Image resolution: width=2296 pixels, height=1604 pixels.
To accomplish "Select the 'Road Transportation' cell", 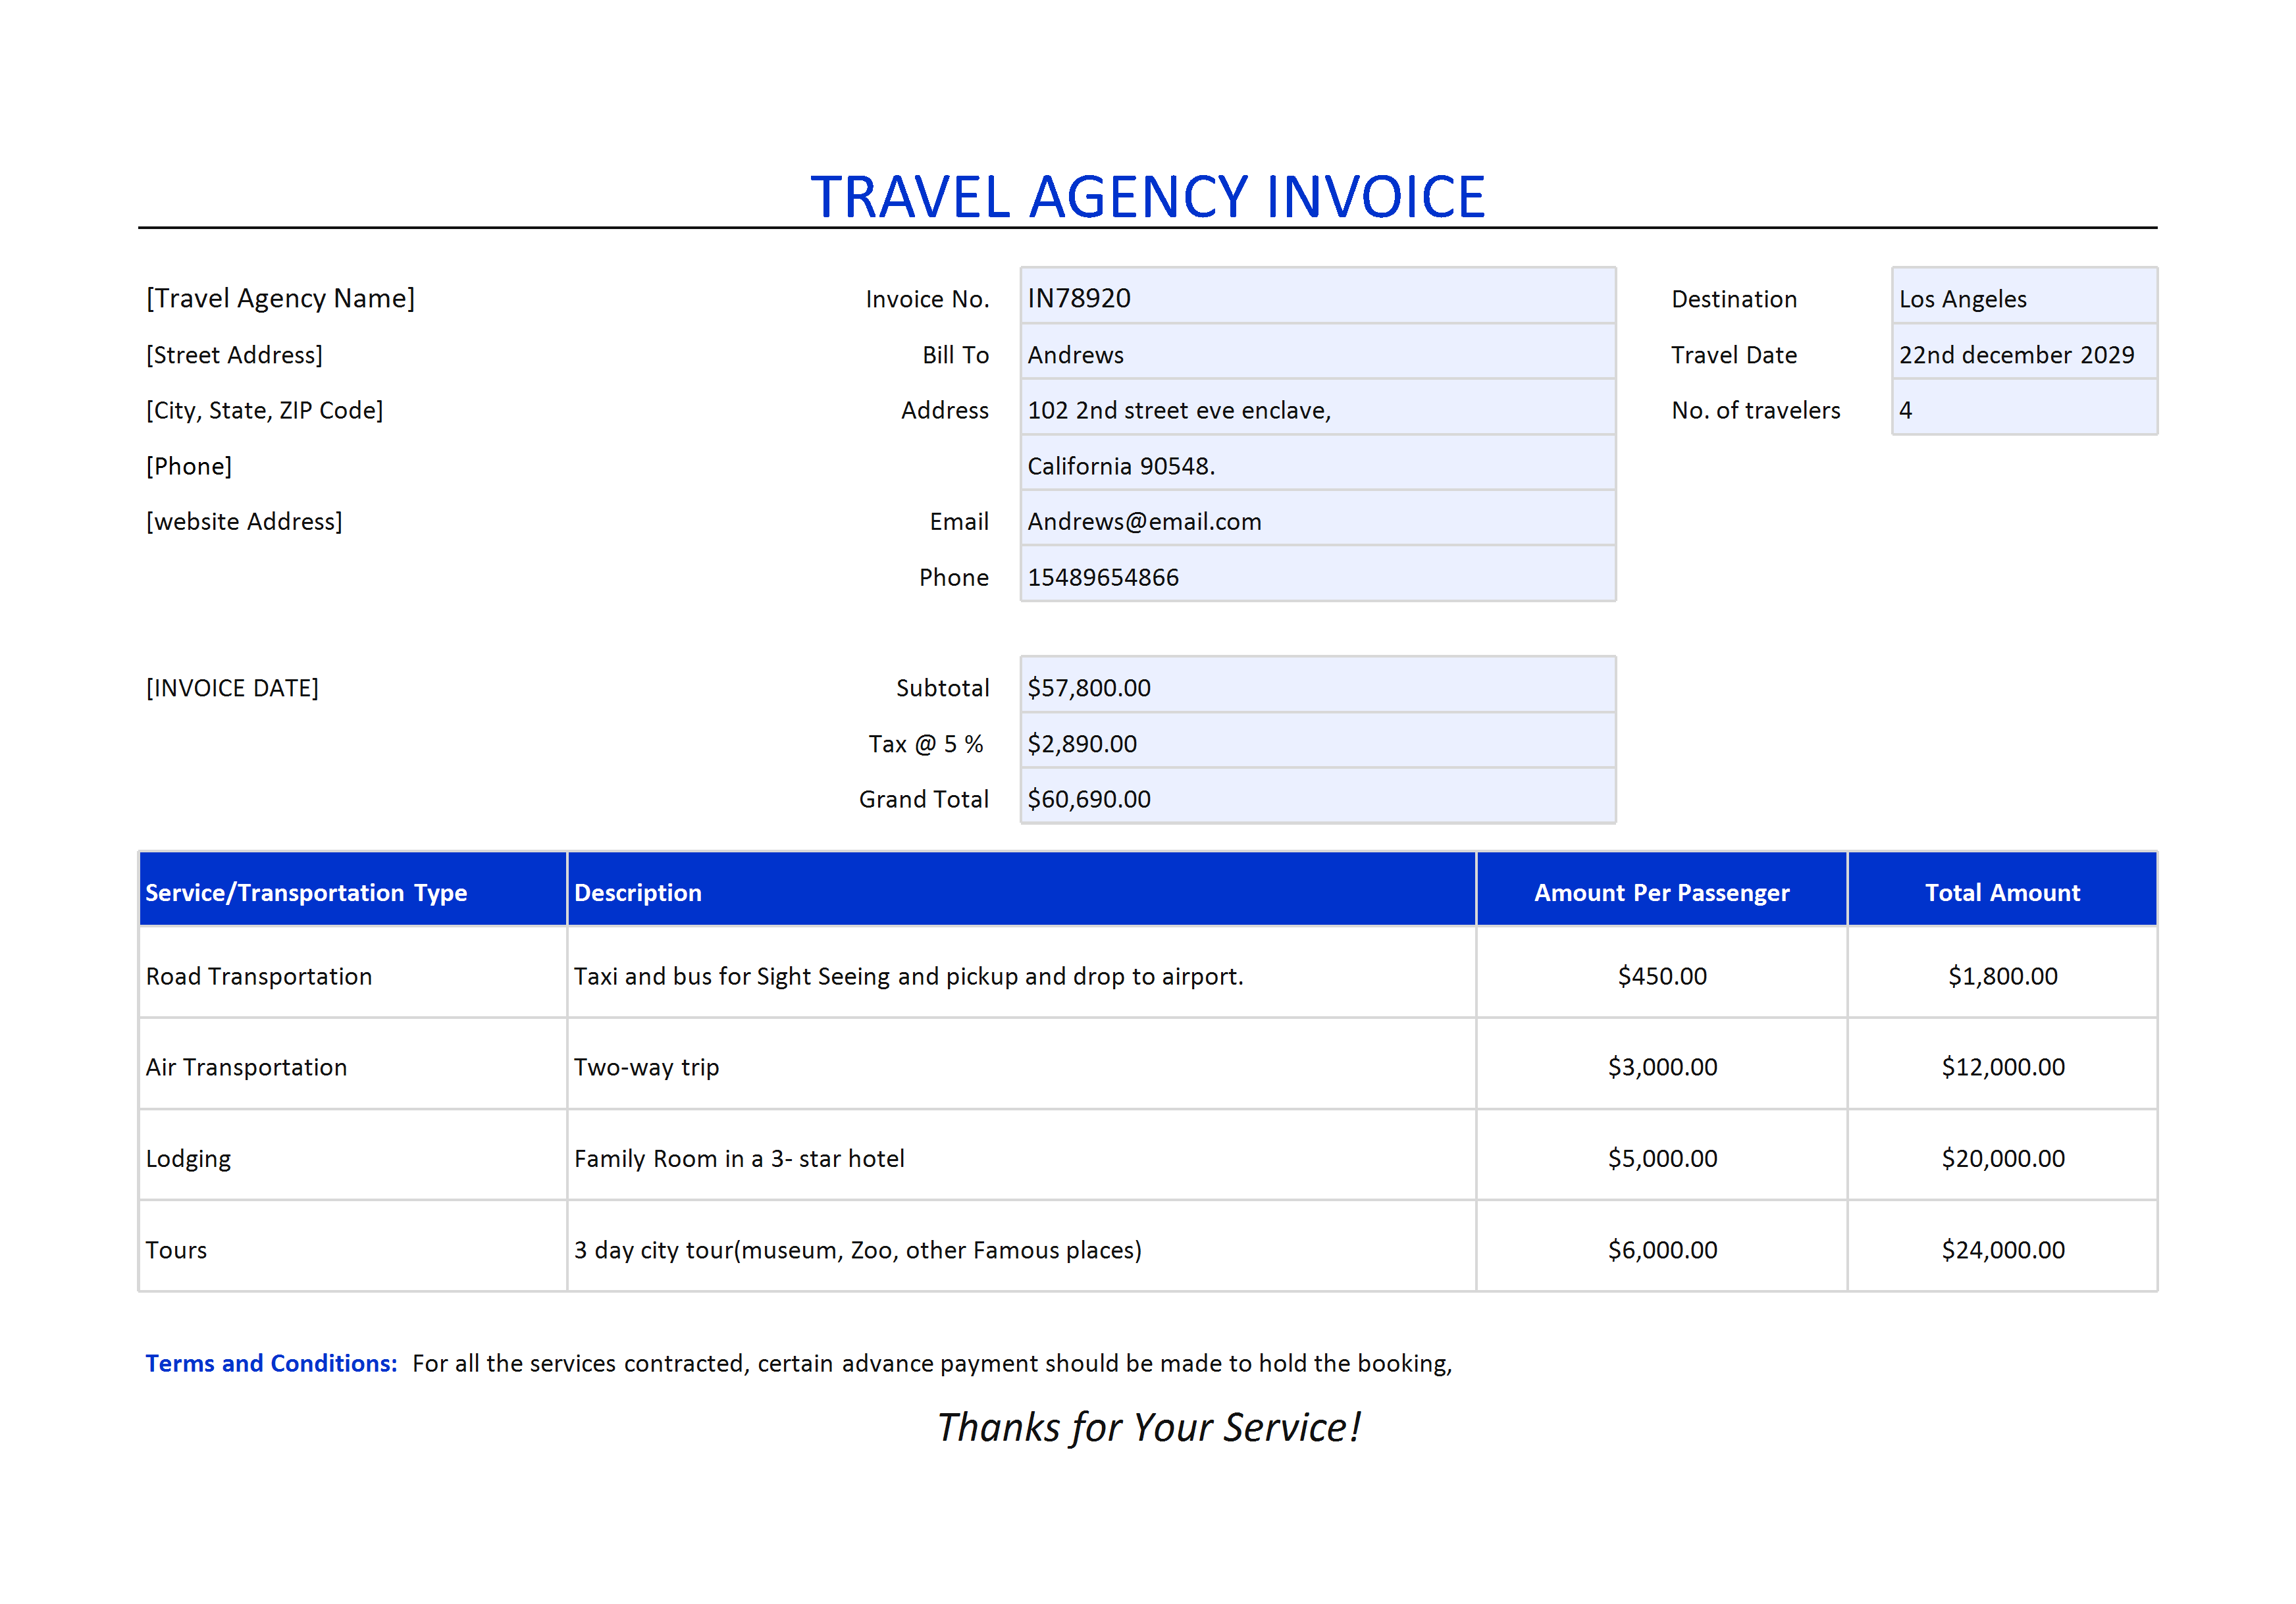I will click(x=353, y=973).
